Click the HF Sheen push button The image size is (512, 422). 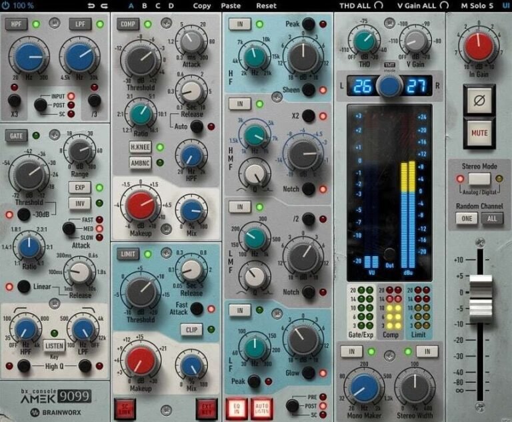coord(309,90)
